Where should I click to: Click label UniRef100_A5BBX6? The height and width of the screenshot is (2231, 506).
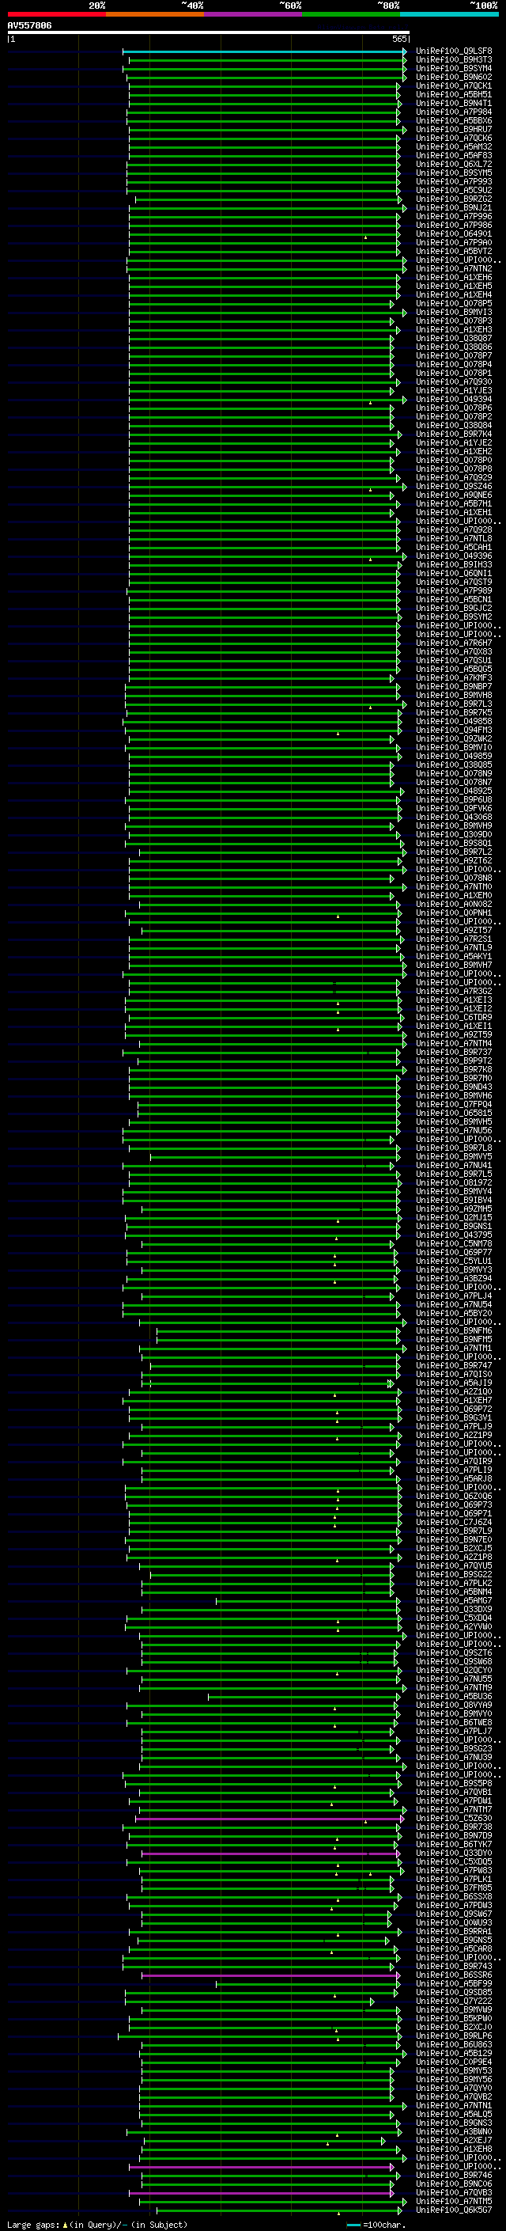pos(454,120)
